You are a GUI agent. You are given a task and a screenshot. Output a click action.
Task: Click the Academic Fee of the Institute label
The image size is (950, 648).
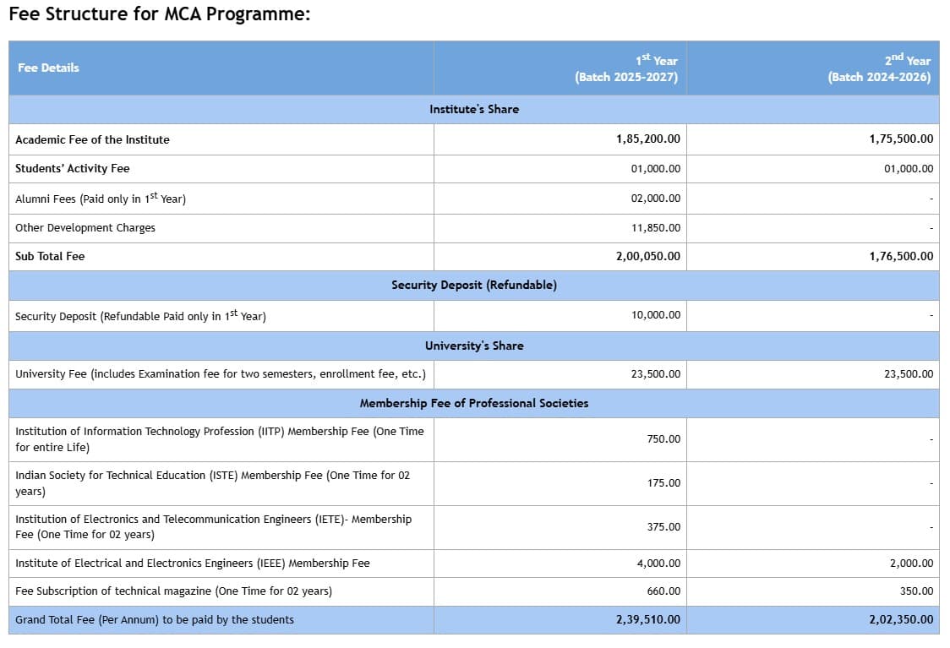point(92,139)
